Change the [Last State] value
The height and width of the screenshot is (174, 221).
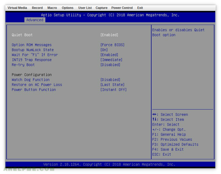pos(112,85)
